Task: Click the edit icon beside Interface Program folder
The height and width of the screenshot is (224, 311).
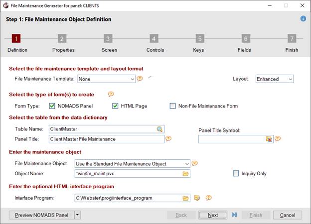Action: click(x=197, y=198)
